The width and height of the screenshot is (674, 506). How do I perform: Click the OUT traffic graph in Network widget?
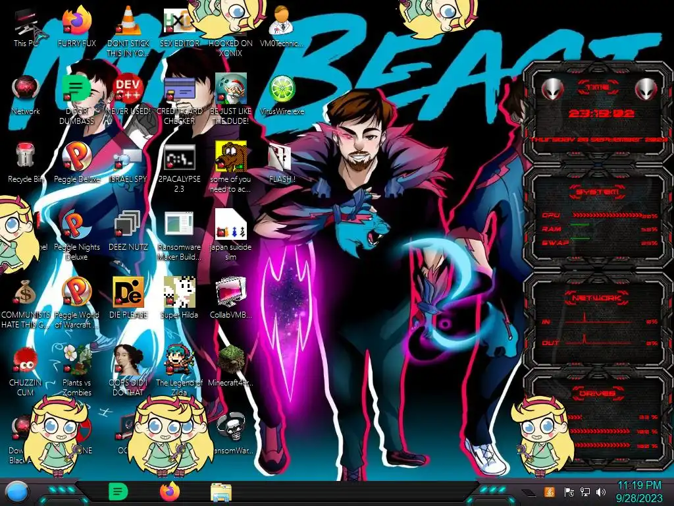coord(598,341)
